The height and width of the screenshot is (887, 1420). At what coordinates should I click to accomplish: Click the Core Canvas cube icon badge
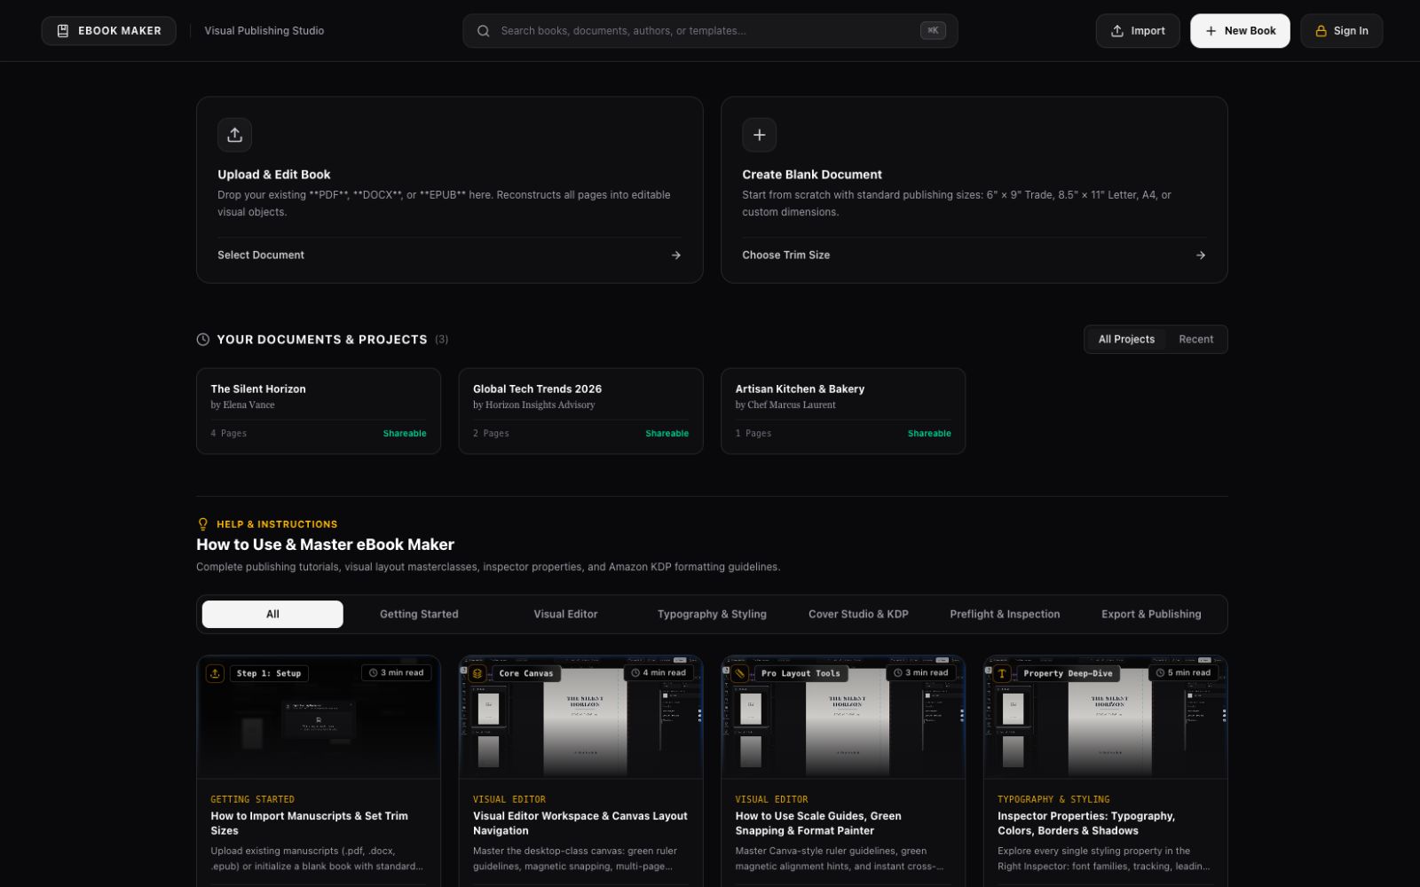(x=477, y=673)
